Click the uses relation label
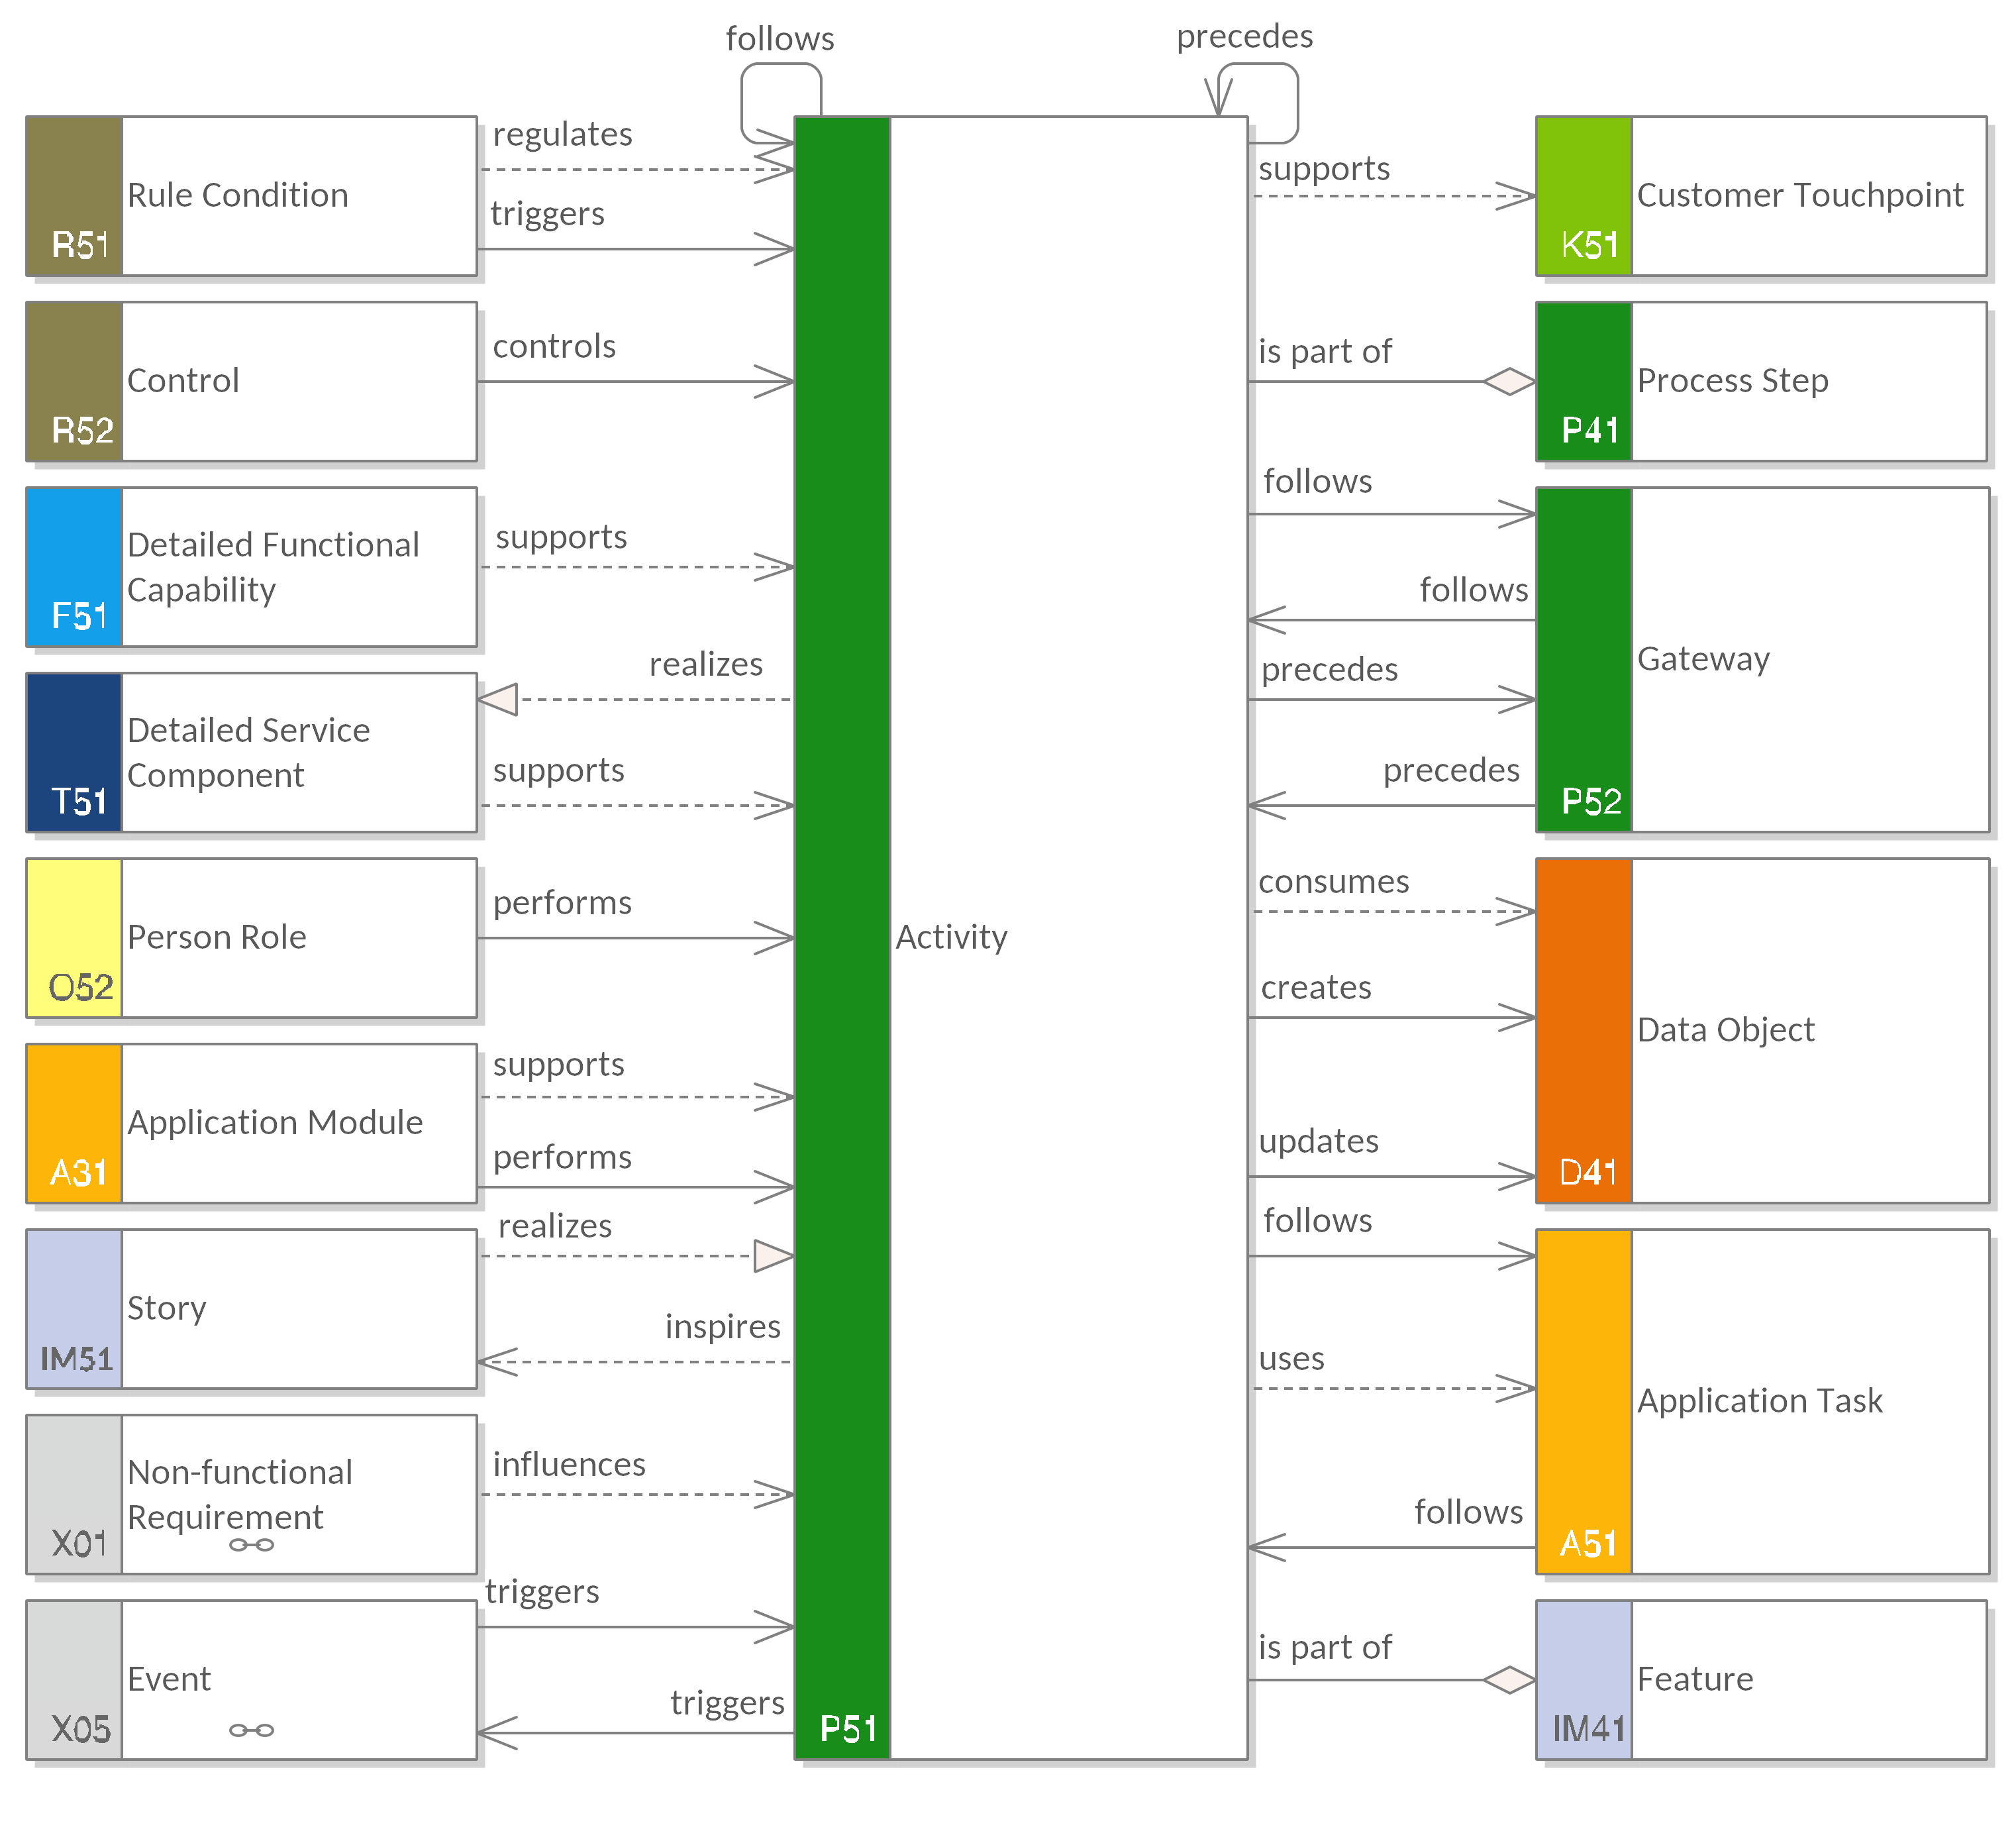Screen dimensions: 2016x1847 (x=1291, y=1359)
